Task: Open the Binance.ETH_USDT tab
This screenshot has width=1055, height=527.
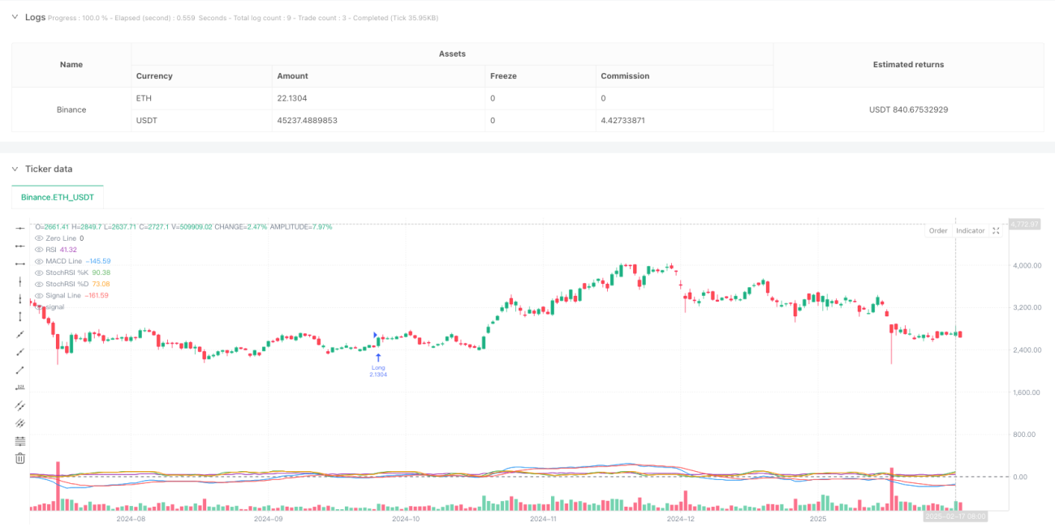Action: (58, 197)
